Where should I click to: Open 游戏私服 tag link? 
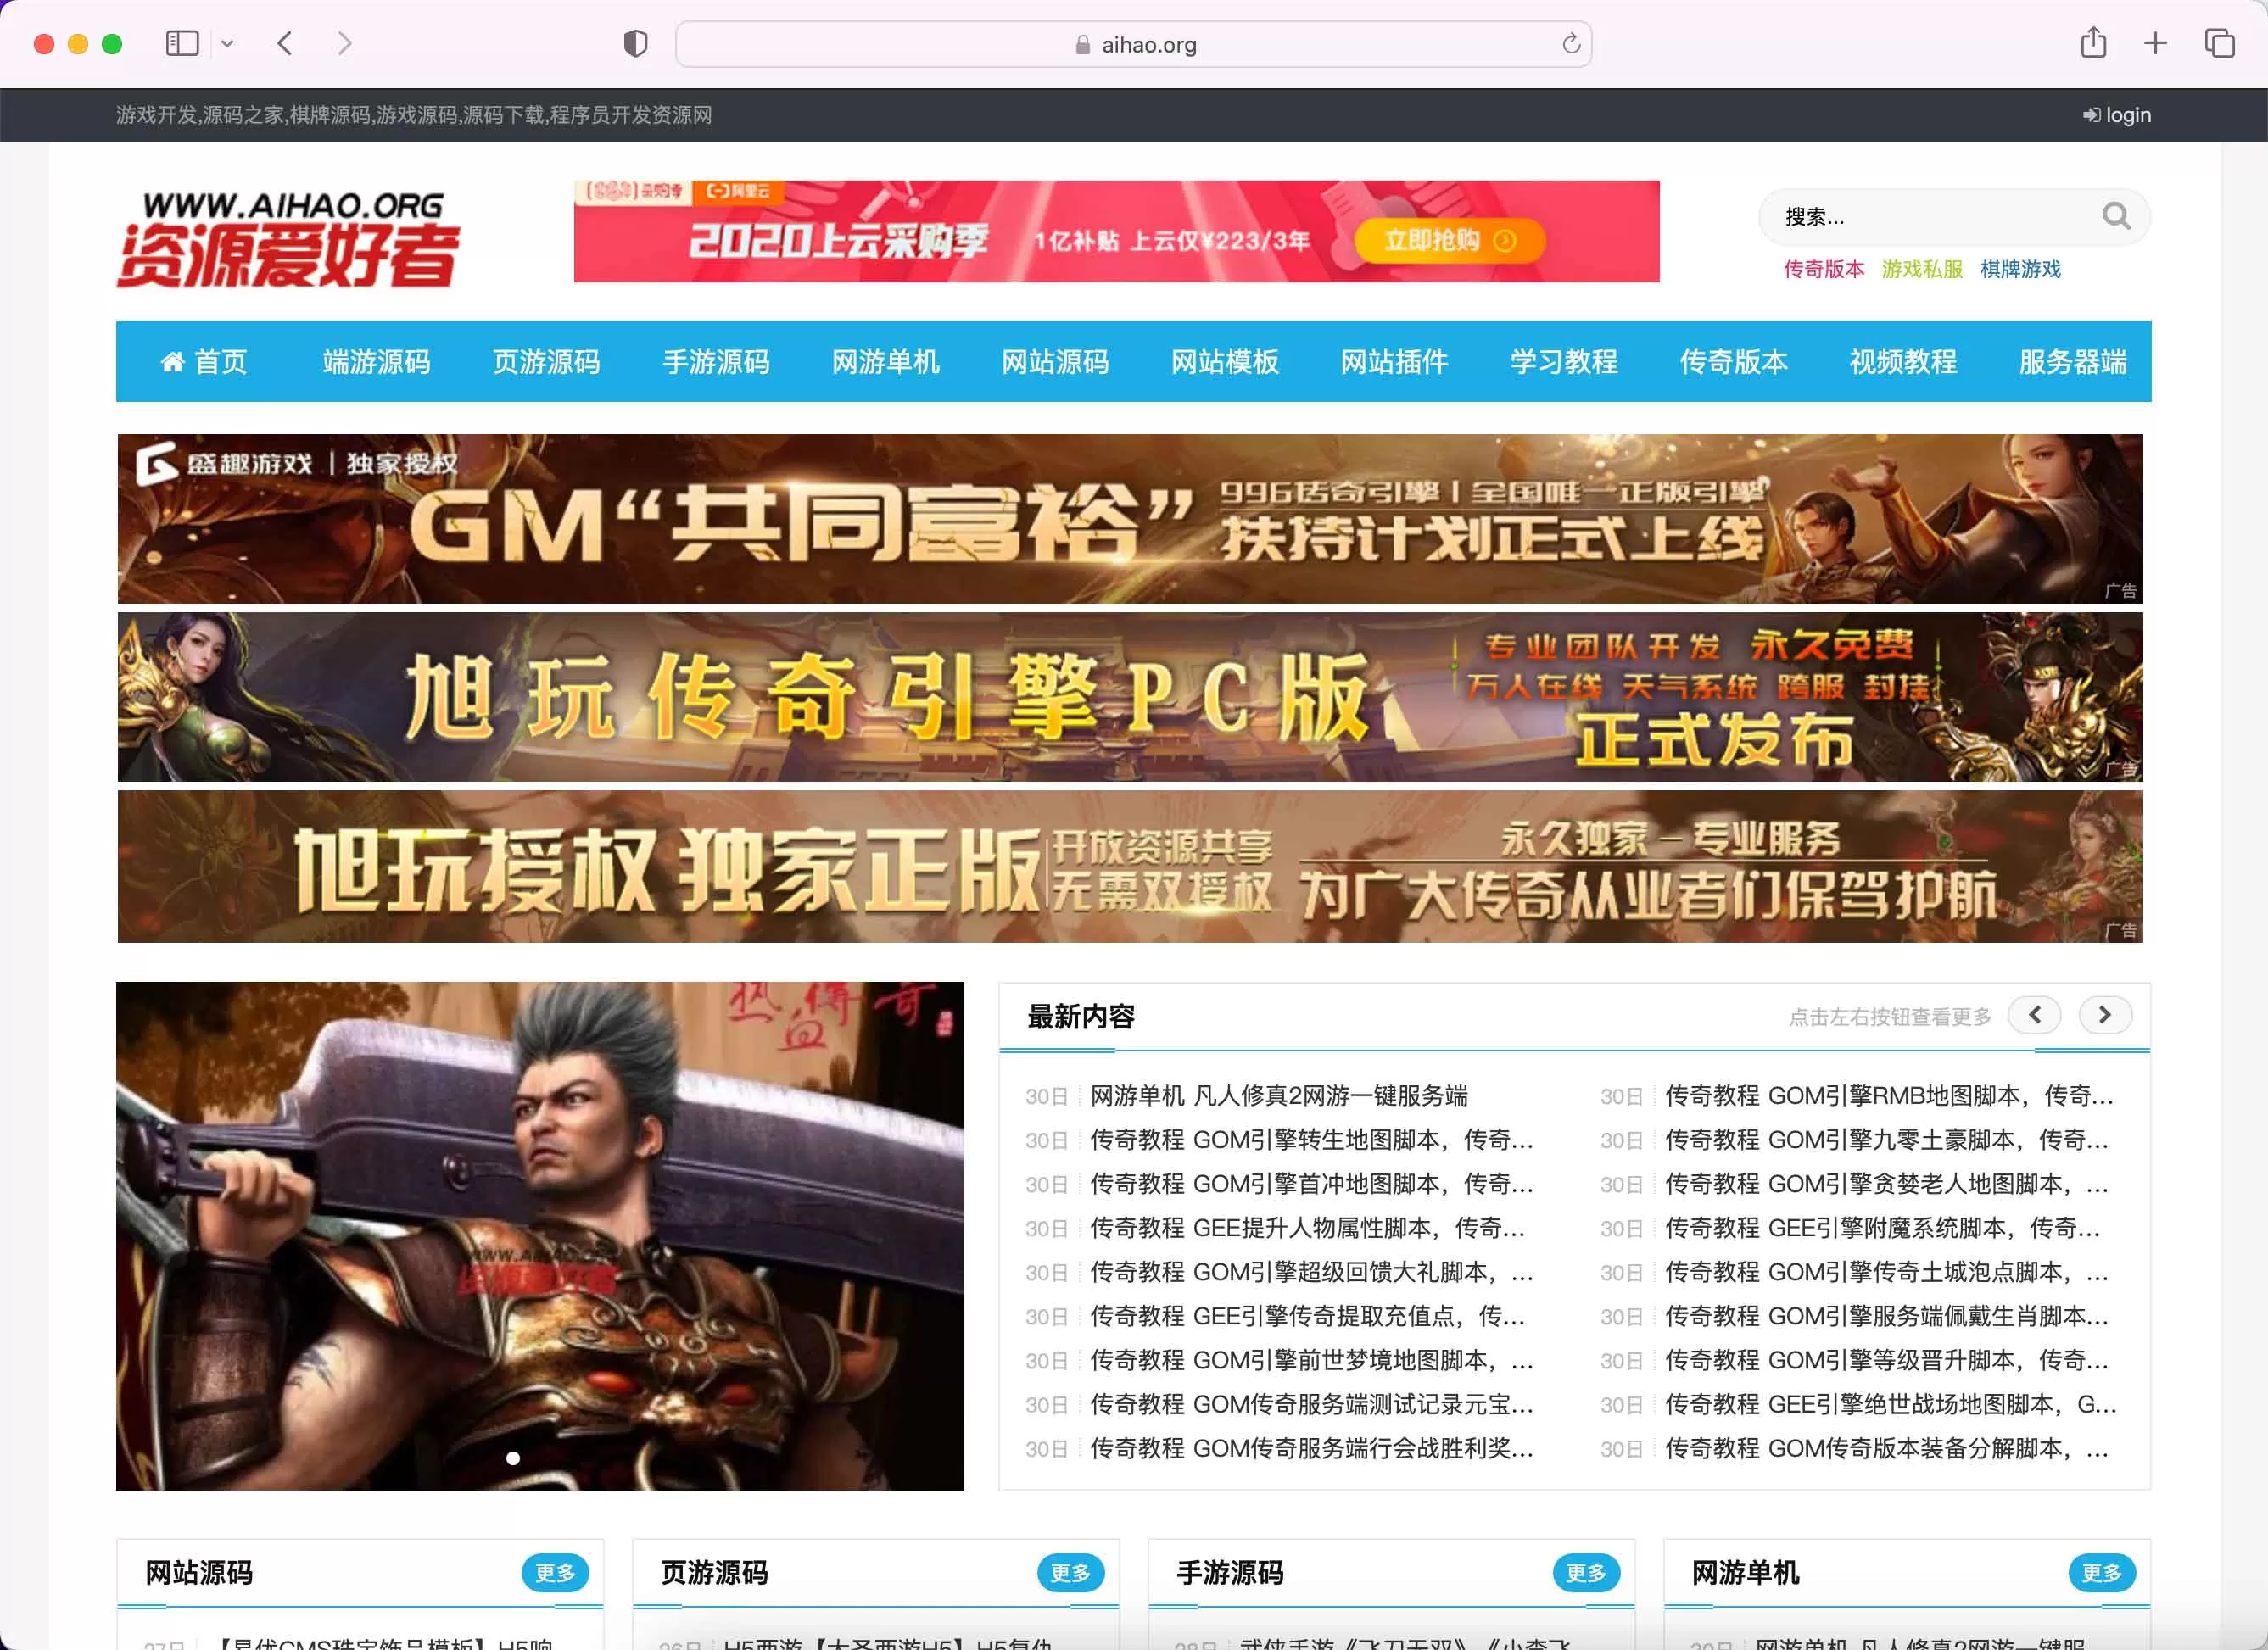1922,269
